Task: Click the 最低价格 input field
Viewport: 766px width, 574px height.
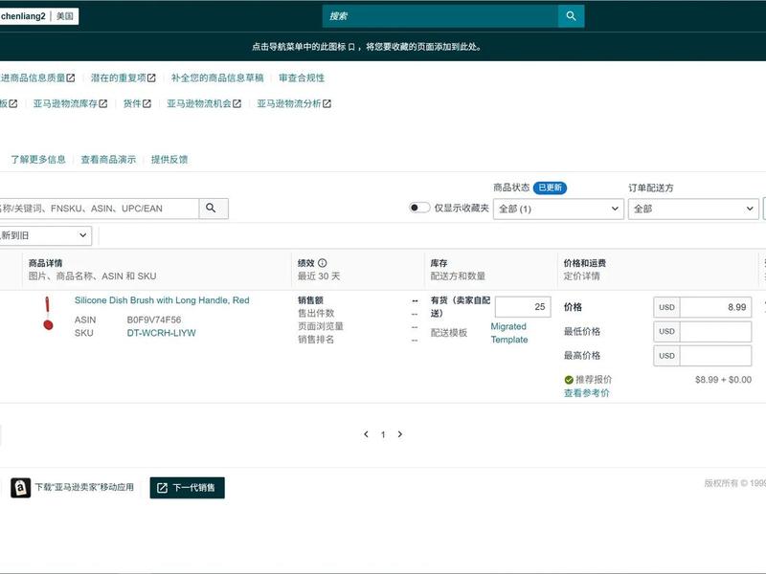Action: (715, 331)
